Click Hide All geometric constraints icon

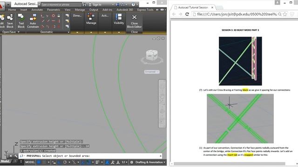click(x=67, y=26)
